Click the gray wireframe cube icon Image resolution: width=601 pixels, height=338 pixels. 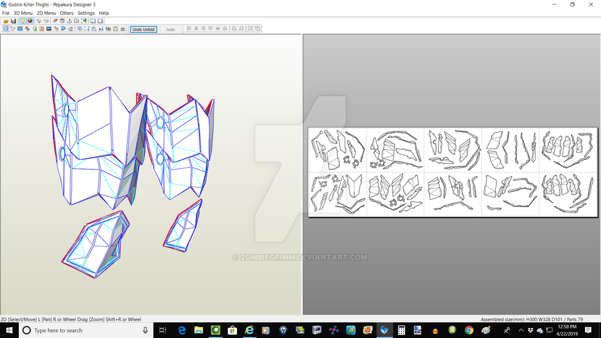(x=39, y=21)
